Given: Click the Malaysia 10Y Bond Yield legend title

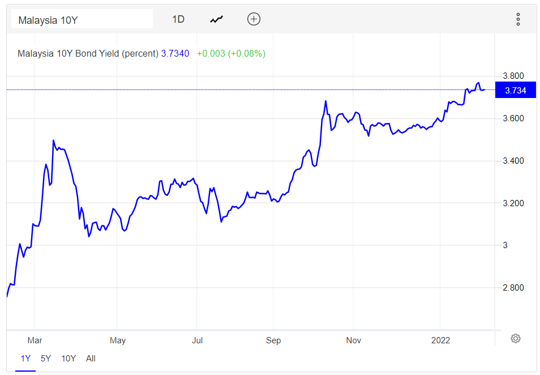Looking at the screenshot, I should tap(88, 53).
